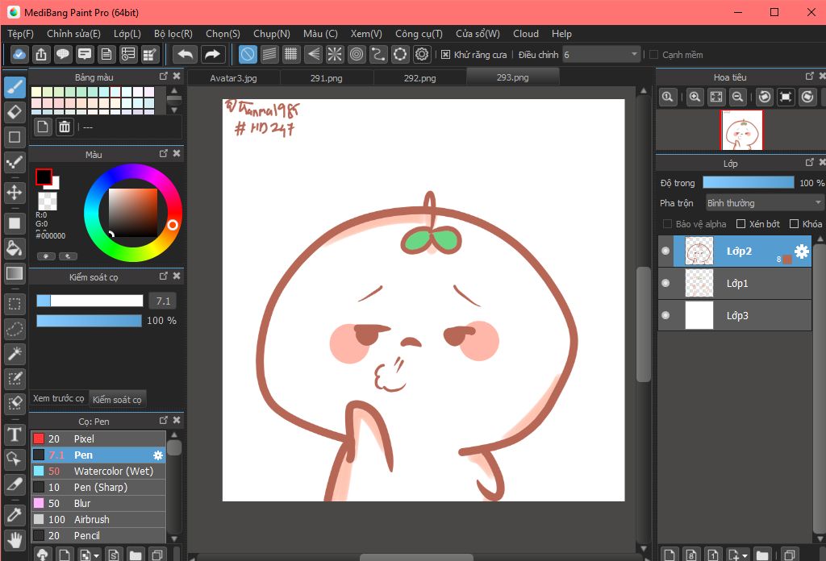Click the cloud save toolbar icon
Image resolution: width=826 pixels, height=561 pixels.
[19, 54]
